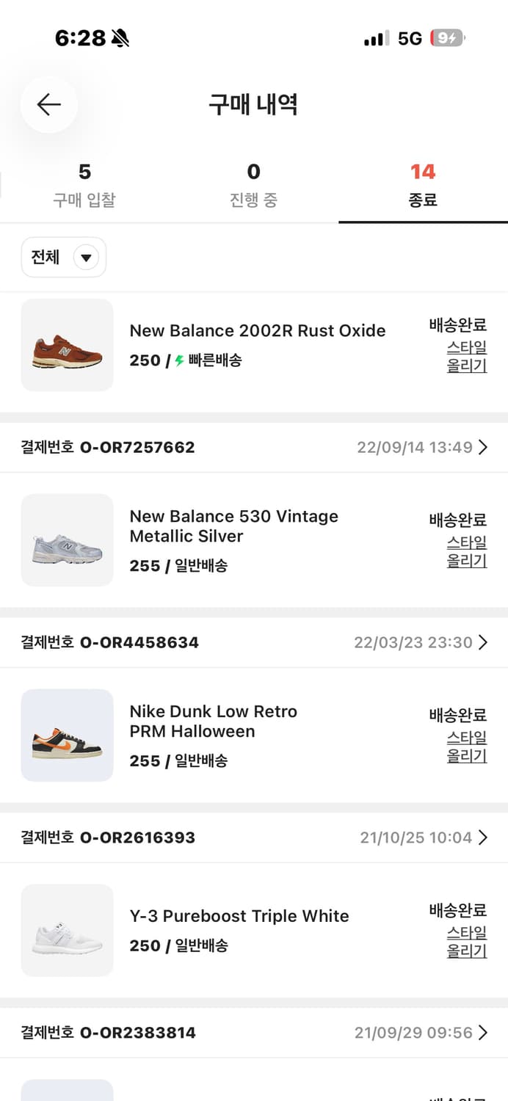The width and height of the screenshot is (508, 1101).
Task: Expand details for order O-OR2616393
Action: pos(484,837)
